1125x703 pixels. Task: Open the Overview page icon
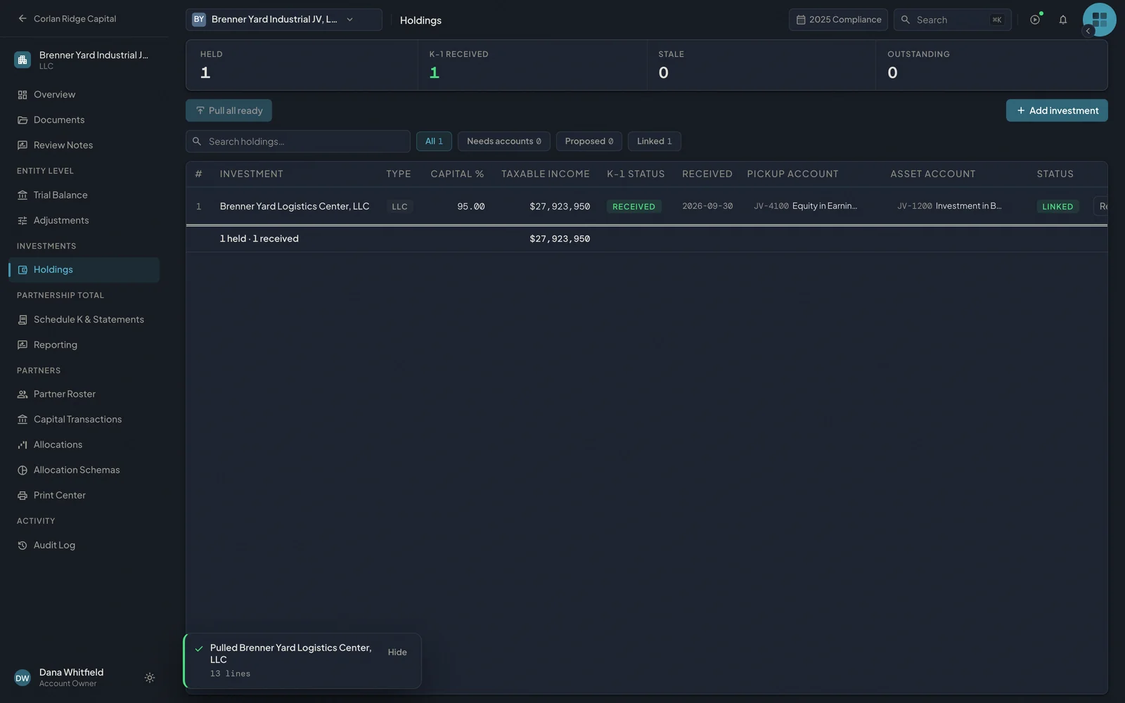click(x=22, y=95)
